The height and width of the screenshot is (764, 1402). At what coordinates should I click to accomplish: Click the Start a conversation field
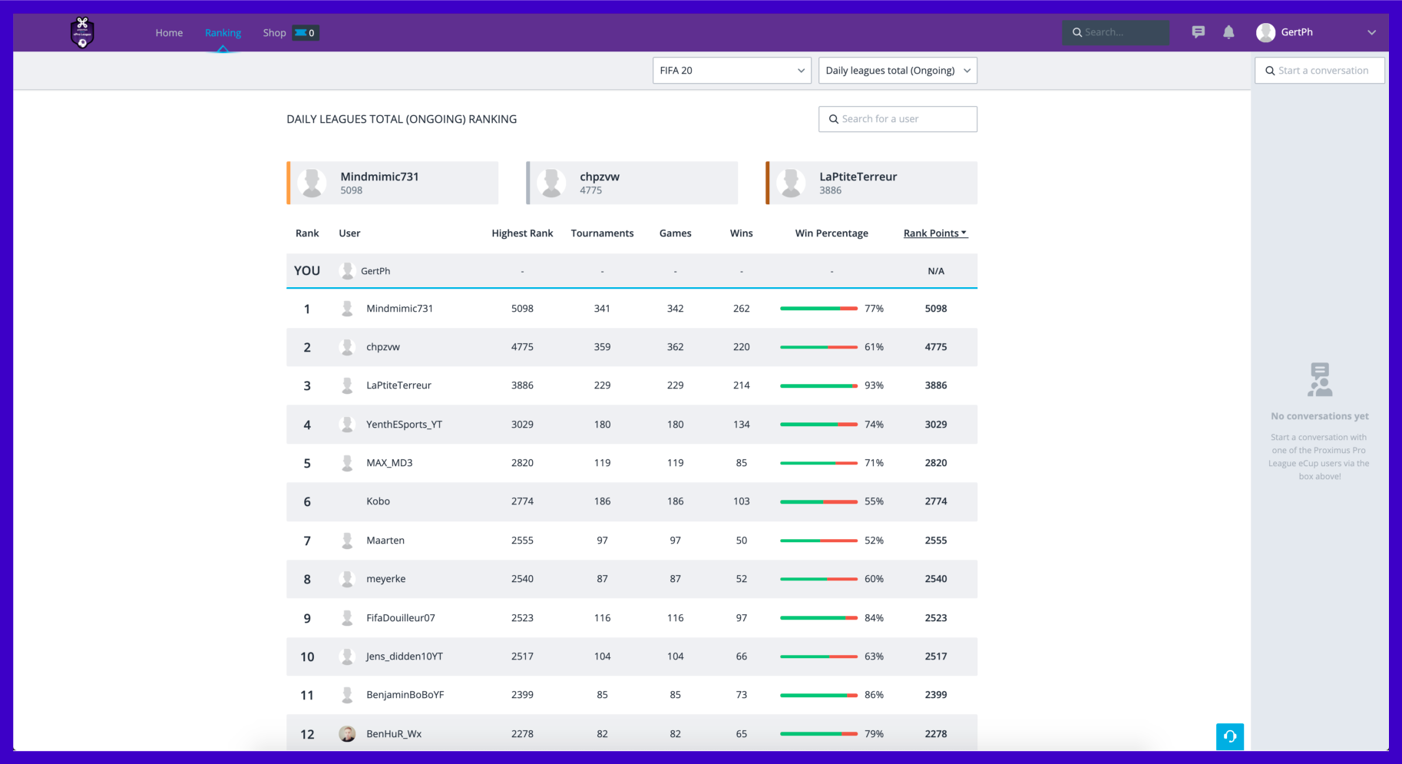(x=1319, y=70)
